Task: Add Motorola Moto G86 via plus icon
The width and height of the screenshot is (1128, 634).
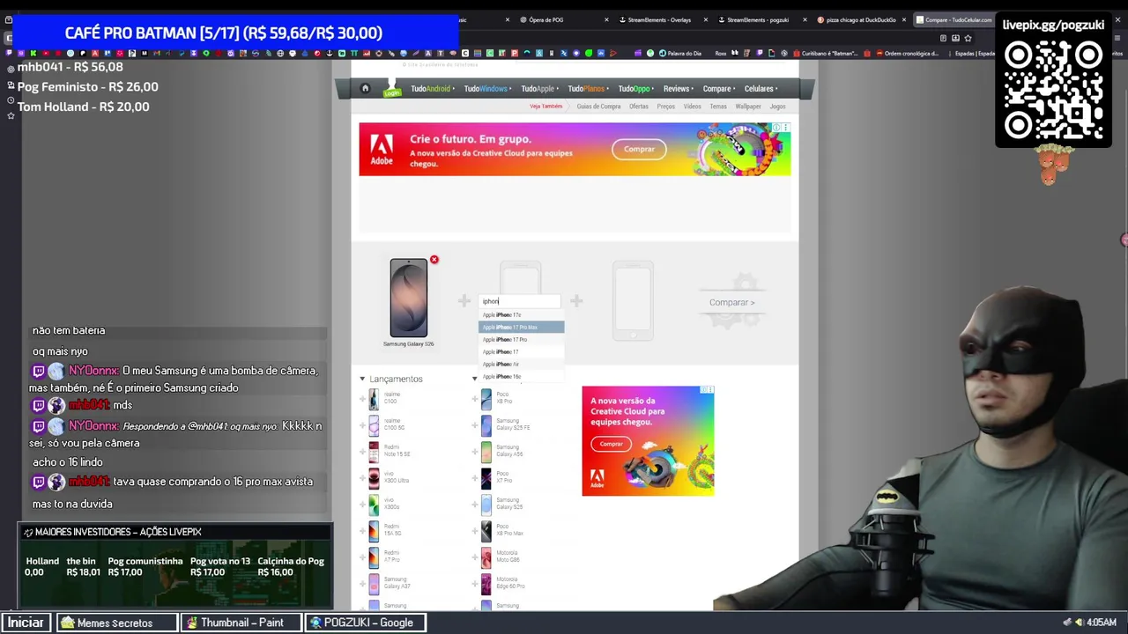Action: pyautogui.click(x=474, y=558)
